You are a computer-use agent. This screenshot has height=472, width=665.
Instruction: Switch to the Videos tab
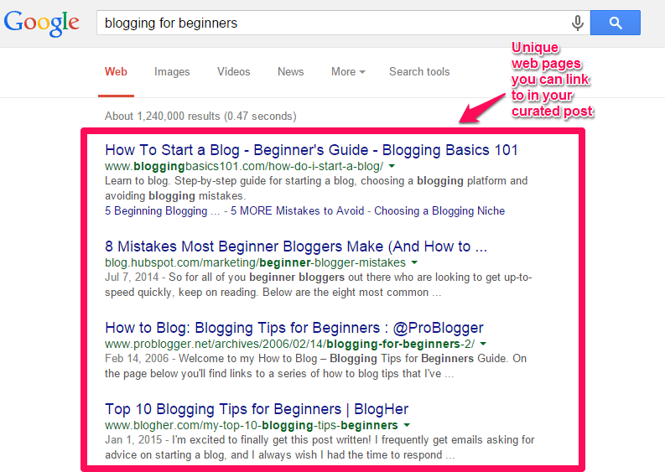234,71
